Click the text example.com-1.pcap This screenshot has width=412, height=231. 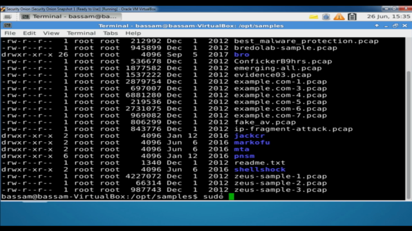tap(281, 81)
